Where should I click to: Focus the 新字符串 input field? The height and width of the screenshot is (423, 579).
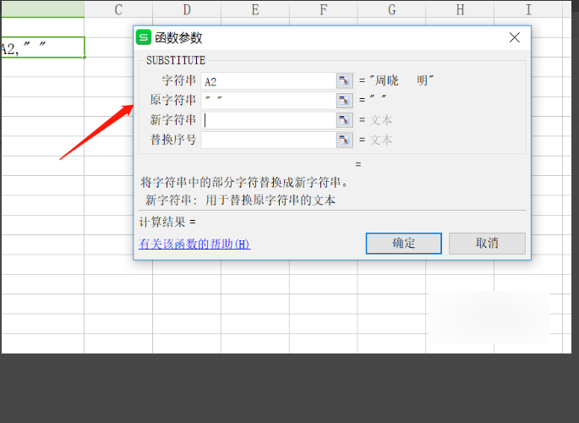[269, 120]
